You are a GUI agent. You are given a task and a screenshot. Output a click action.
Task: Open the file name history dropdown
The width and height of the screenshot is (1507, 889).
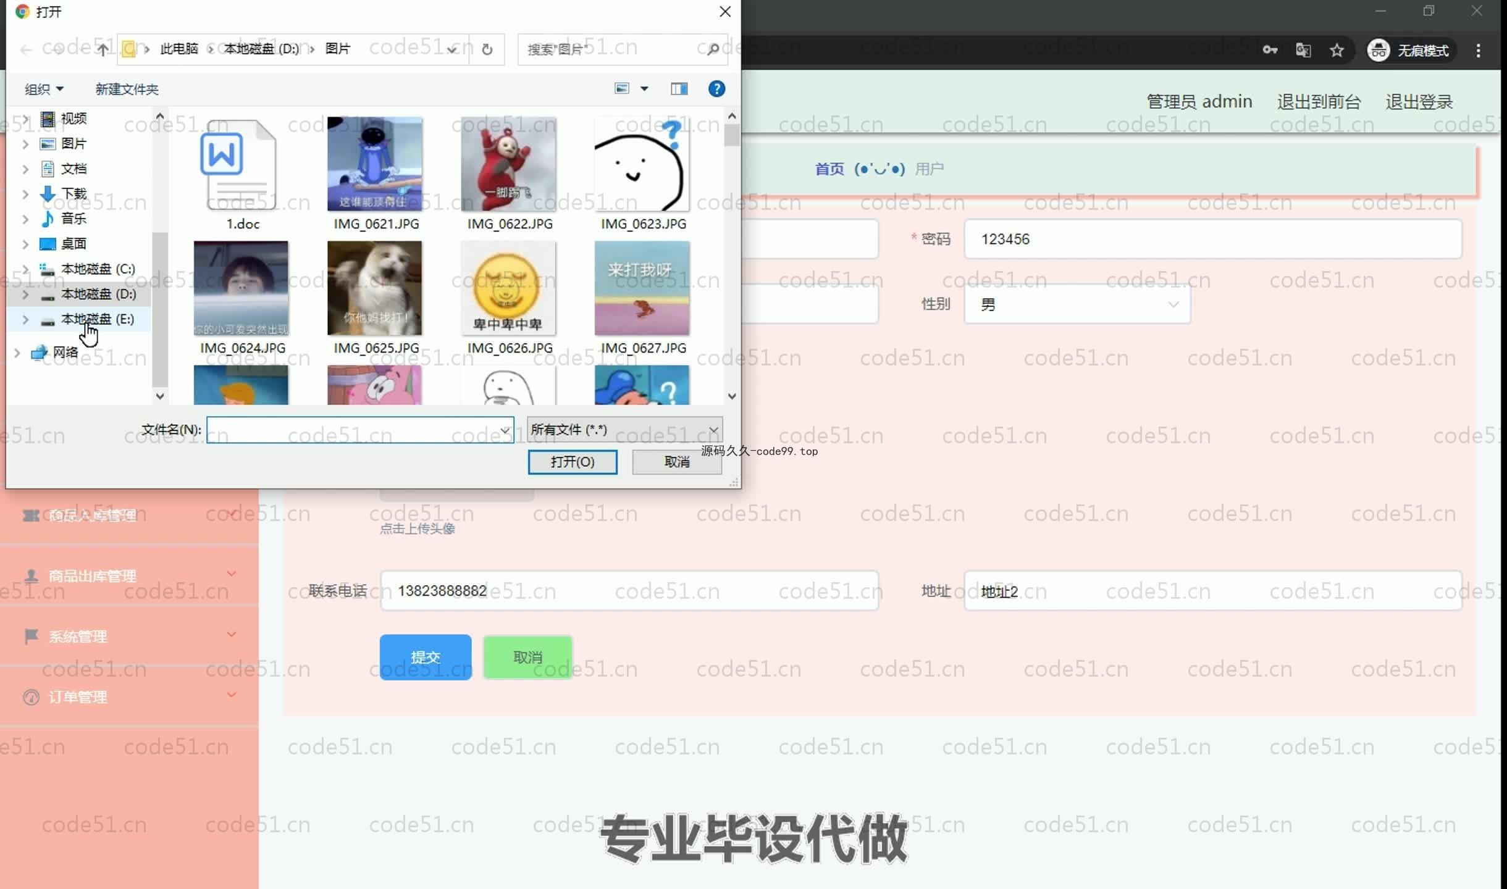click(505, 430)
